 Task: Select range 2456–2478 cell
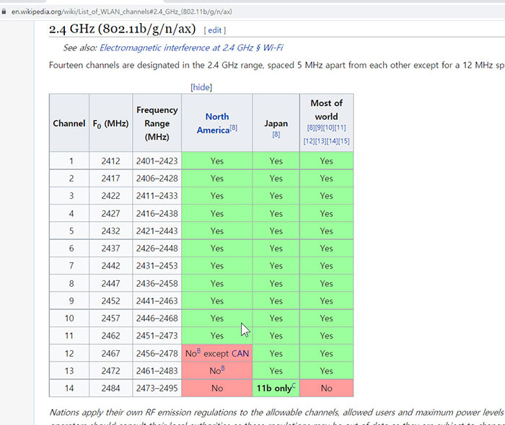coord(157,353)
